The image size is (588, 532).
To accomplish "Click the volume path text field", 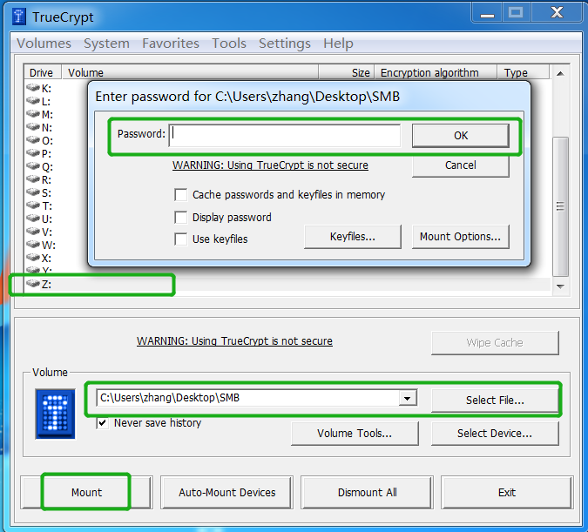I will [x=248, y=398].
